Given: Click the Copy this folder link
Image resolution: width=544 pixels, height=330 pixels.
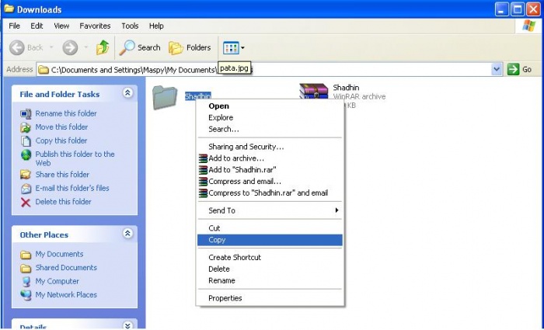Looking at the screenshot, I should [61, 141].
